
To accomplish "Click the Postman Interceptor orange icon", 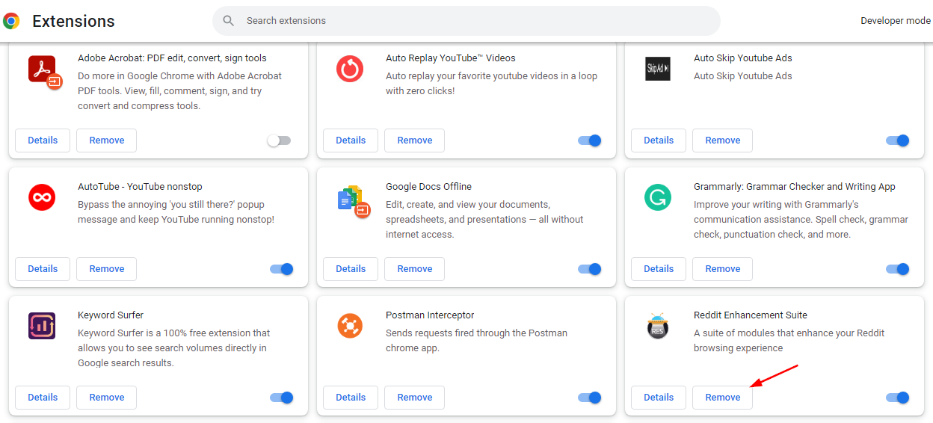I will click(x=350, y=326).
